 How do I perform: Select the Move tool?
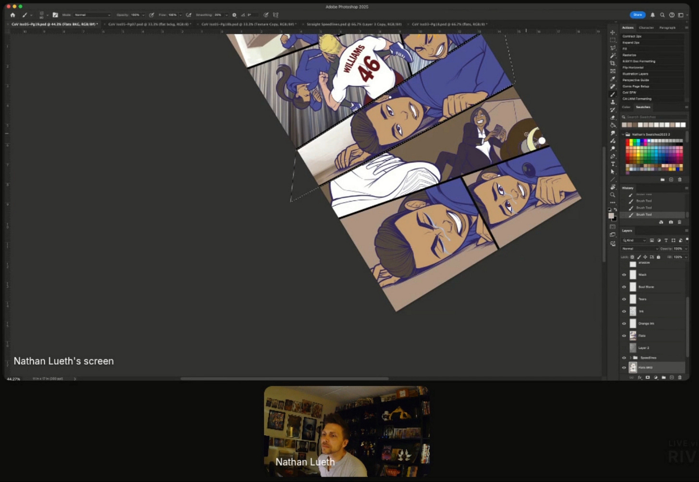(613, 33)
